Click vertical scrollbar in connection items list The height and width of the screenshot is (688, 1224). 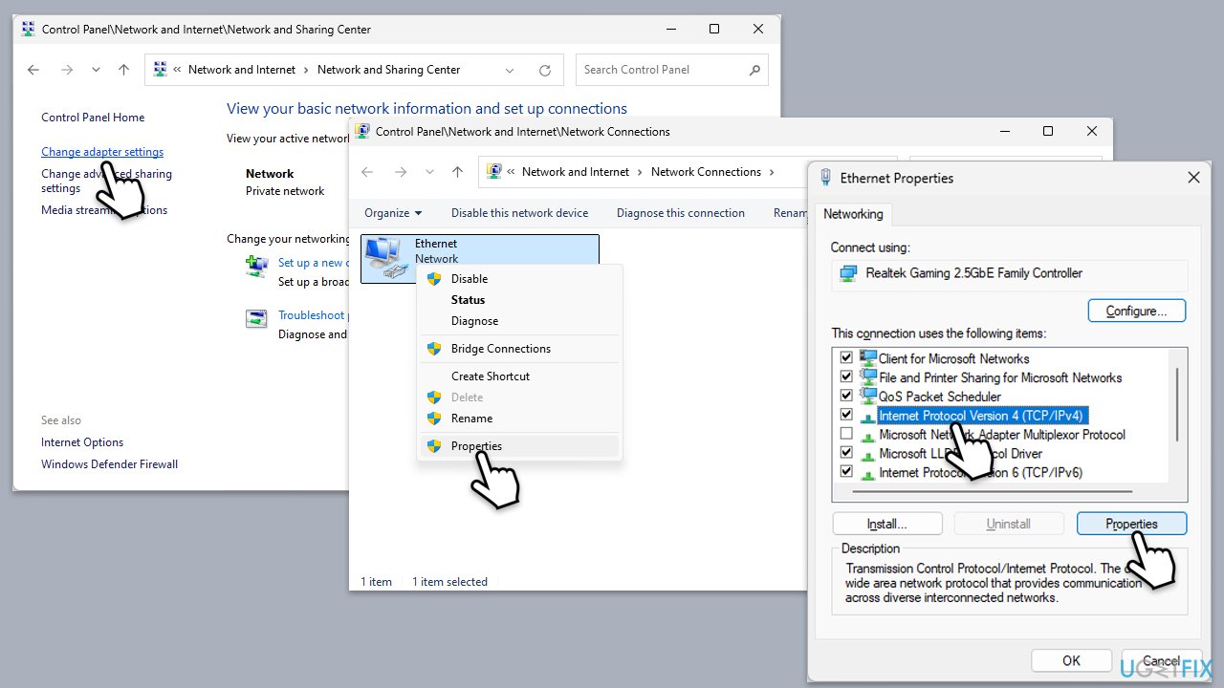[1177, 403]
